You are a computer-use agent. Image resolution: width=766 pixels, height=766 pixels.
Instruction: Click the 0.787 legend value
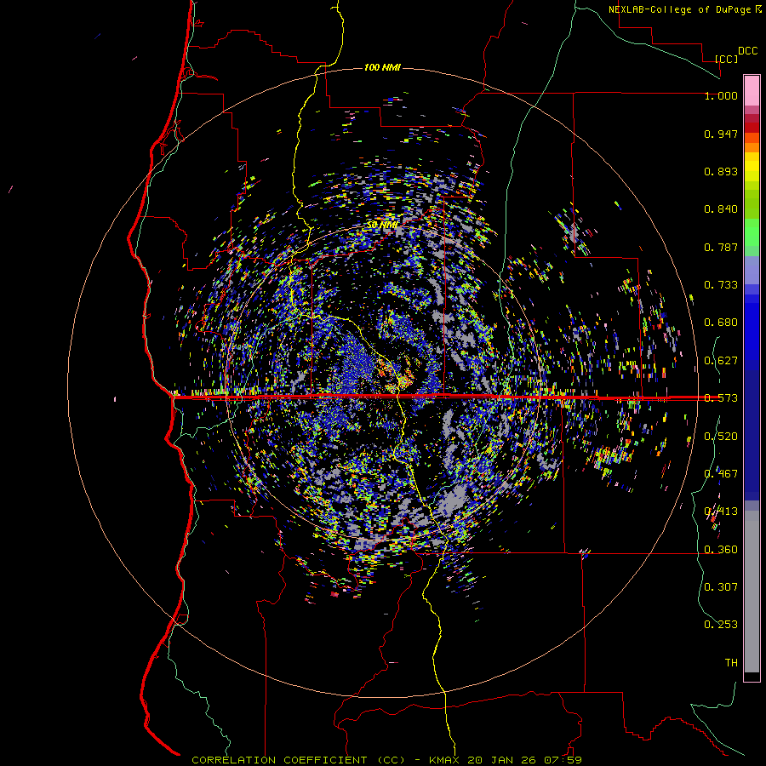pos(721,247)
